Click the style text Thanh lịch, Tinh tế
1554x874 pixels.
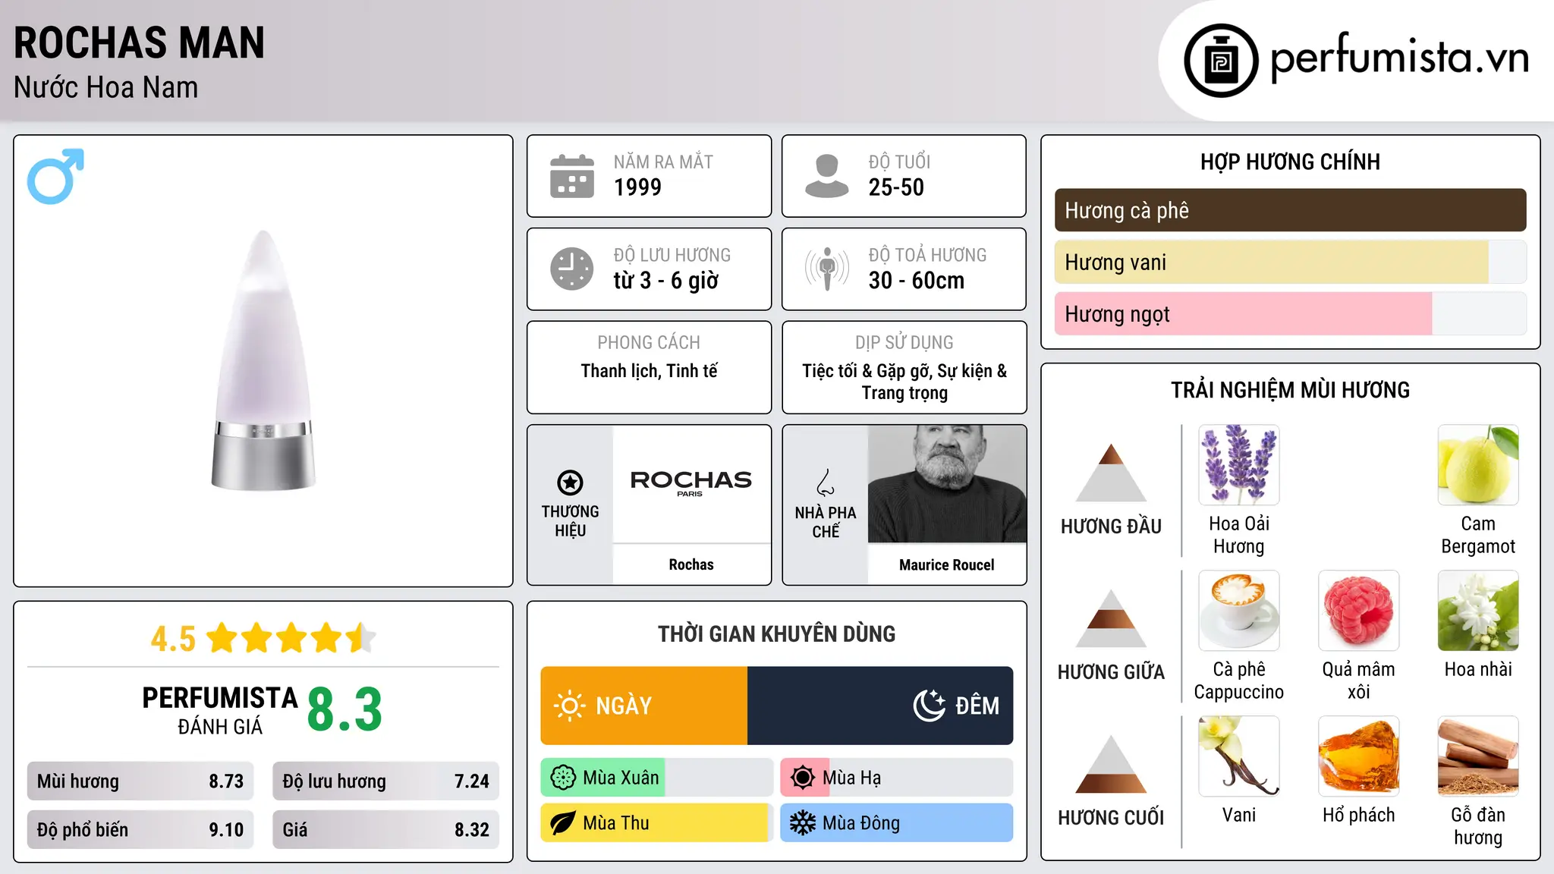click(x=650, y=371)
